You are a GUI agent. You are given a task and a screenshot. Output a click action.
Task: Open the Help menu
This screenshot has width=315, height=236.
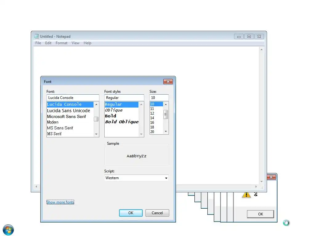point(87,43)
